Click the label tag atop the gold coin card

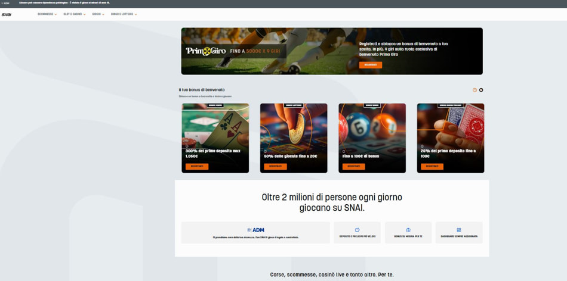(294, 105)
